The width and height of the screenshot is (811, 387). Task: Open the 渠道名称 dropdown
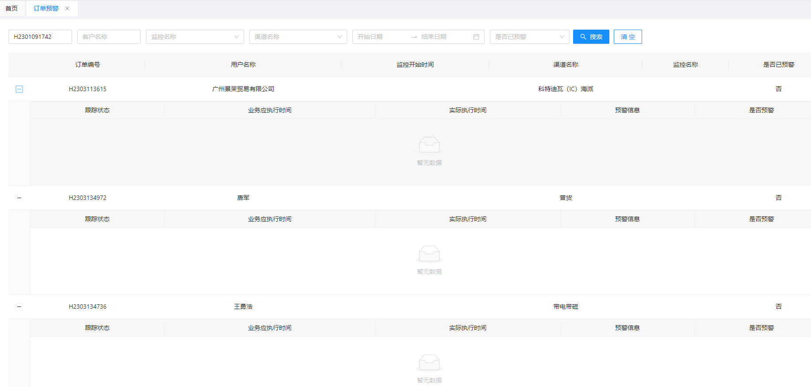click(298, 37)
